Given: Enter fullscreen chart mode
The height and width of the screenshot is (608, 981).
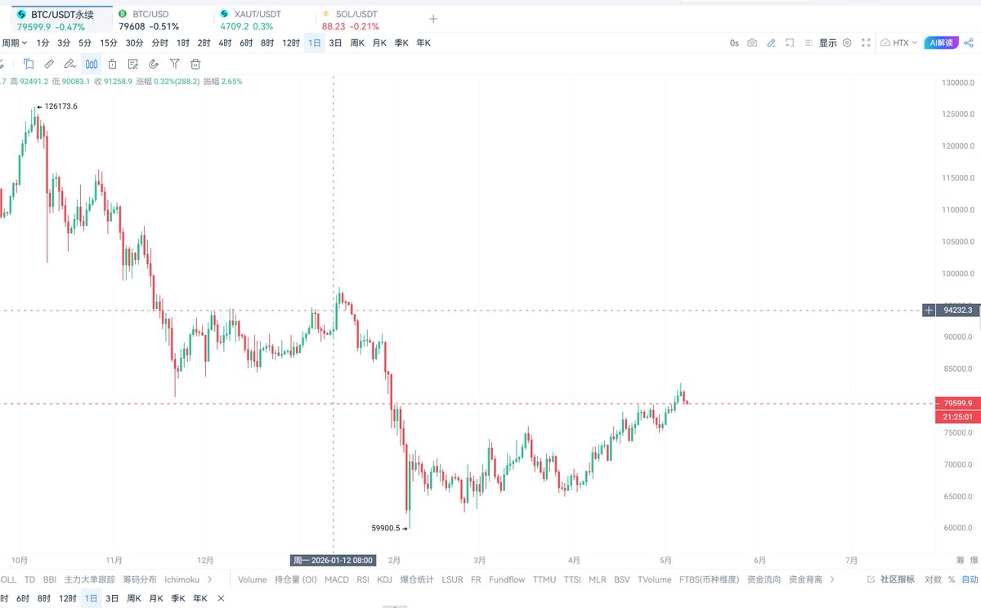Looking at the screenshot, I should click(x=866, y=42).
